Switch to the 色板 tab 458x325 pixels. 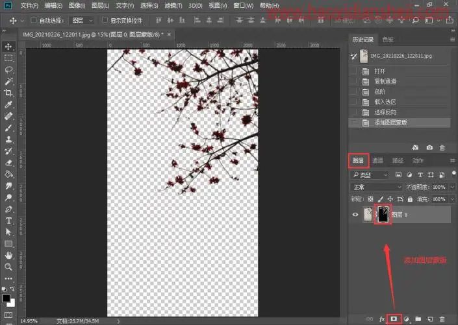pyautogui.click(x=388, y=40)
